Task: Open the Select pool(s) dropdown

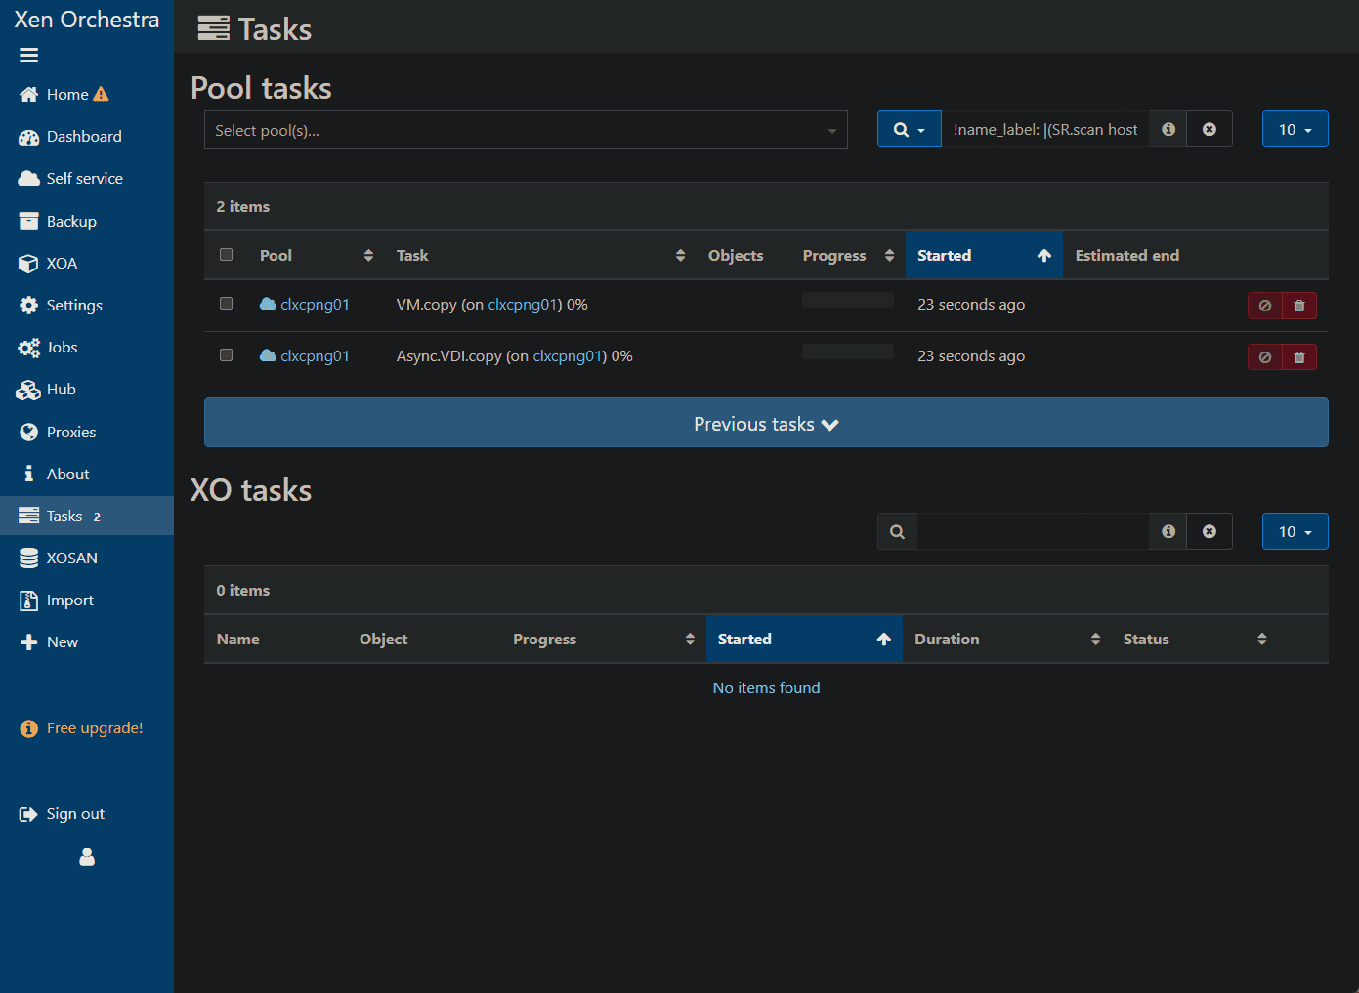Action: click(526, 131)
